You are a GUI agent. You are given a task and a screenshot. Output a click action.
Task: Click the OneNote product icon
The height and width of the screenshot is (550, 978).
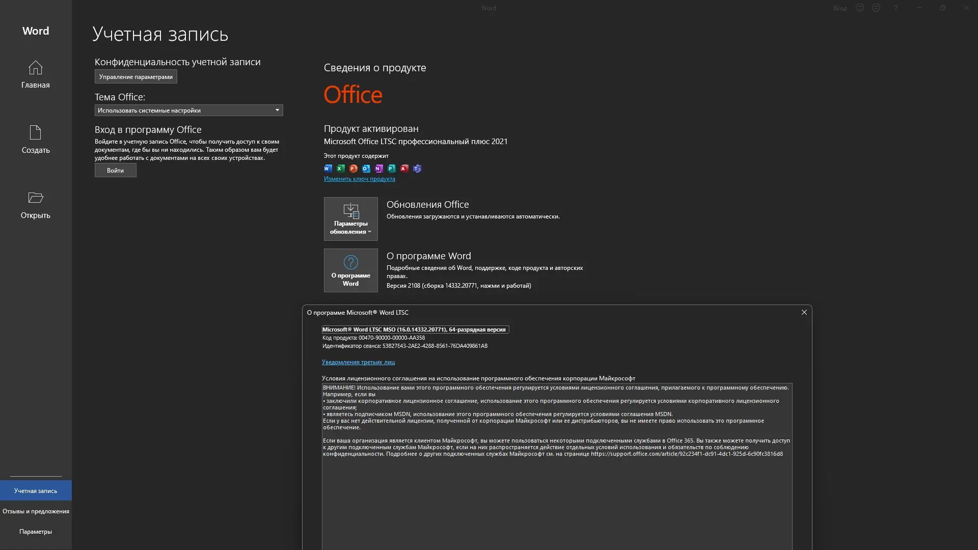click(x=379, y=169)
